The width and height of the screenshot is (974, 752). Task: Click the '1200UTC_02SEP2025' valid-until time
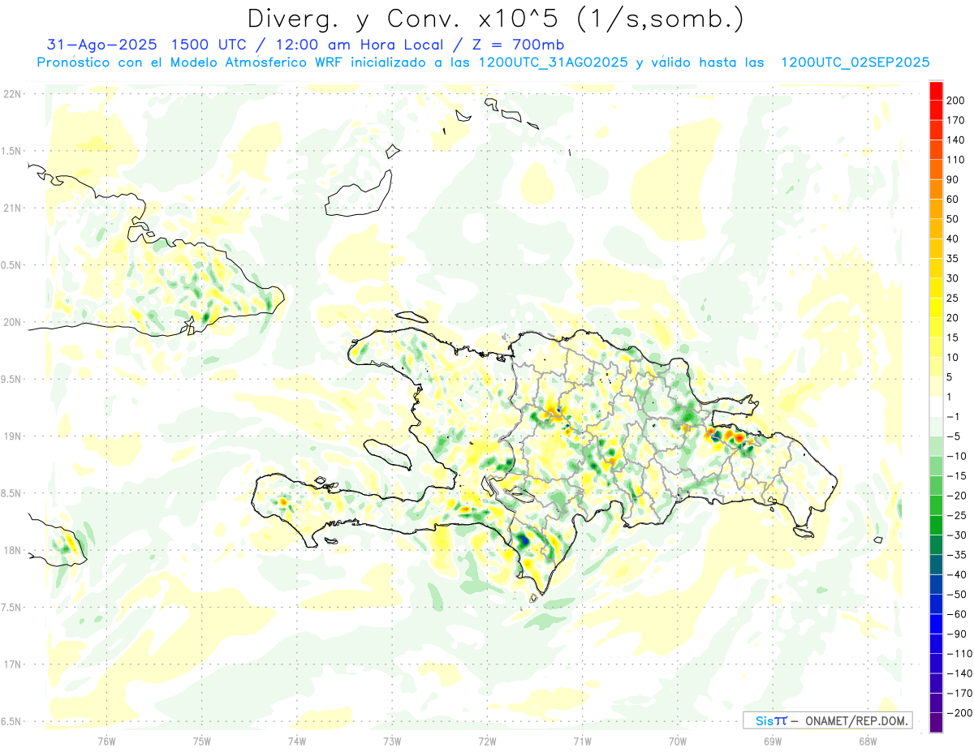coord(855,62)
